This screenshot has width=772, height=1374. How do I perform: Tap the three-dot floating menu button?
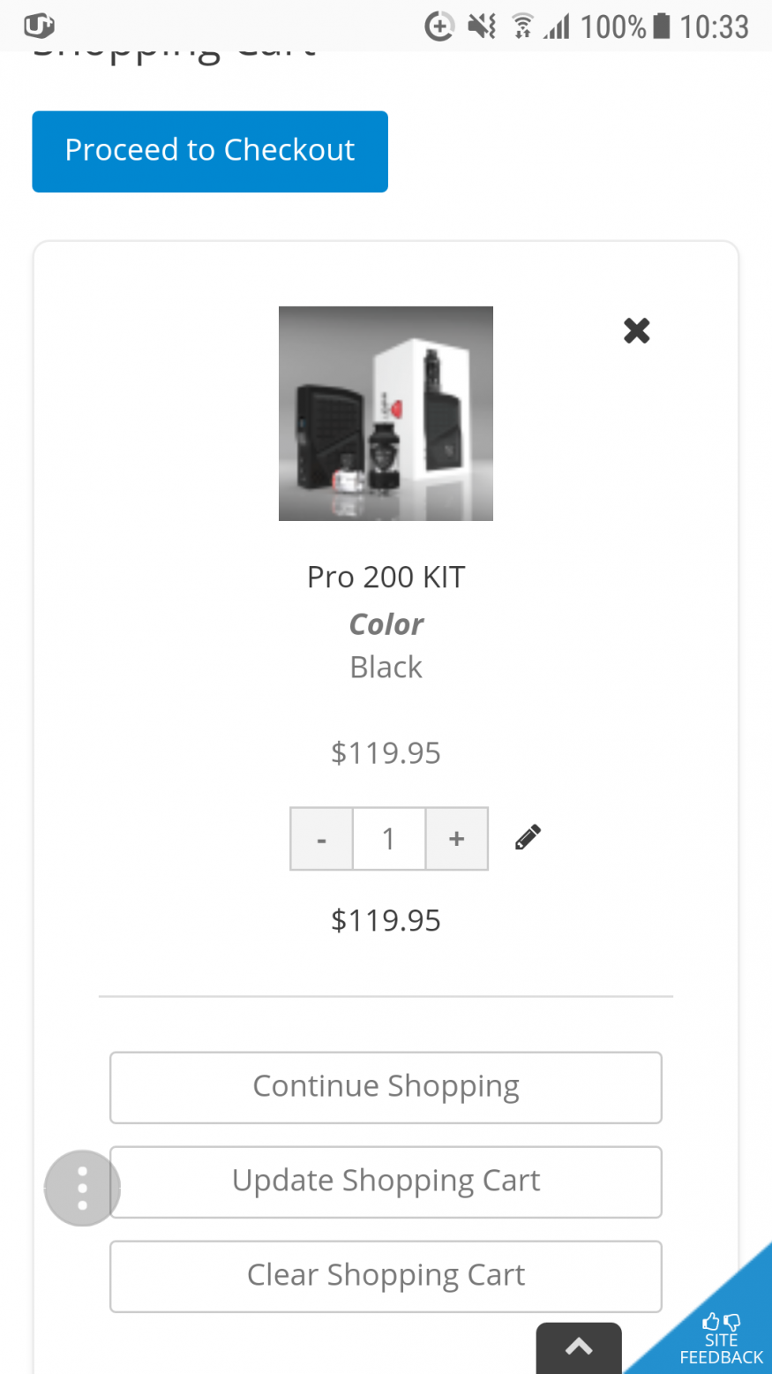[x=82, y=1188]
